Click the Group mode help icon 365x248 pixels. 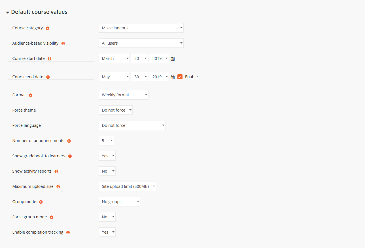(x=41, y=202)
